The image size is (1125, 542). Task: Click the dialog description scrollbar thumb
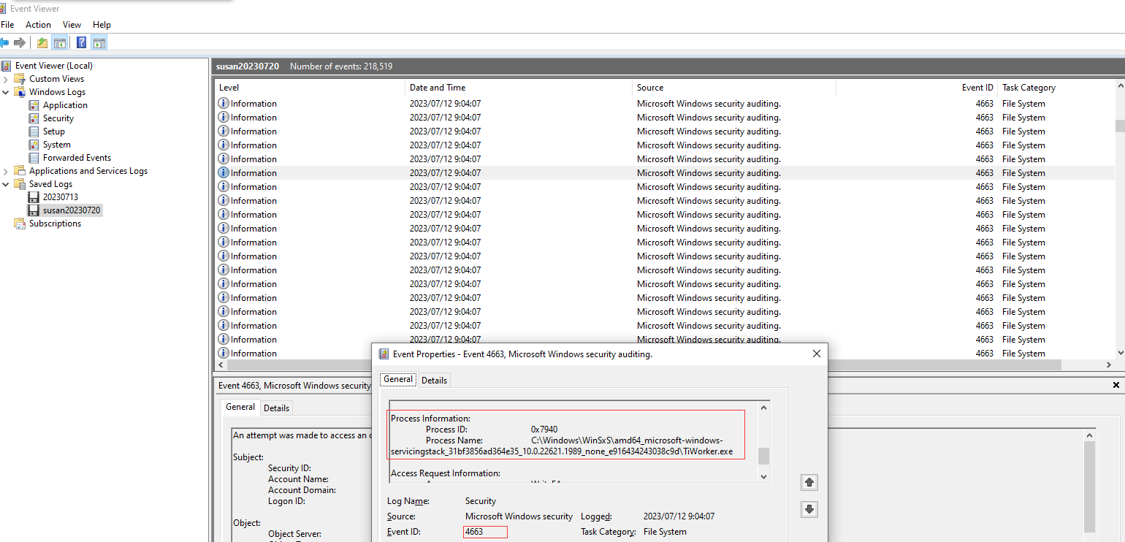pyautogui.click(x=764, y=456)
